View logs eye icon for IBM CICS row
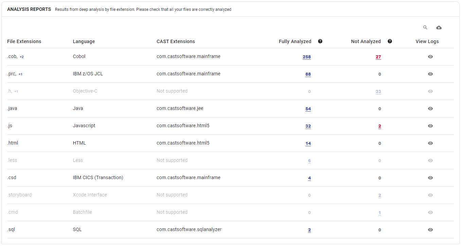This screenshot has width=461, height=246. click(x=430, y=178)
